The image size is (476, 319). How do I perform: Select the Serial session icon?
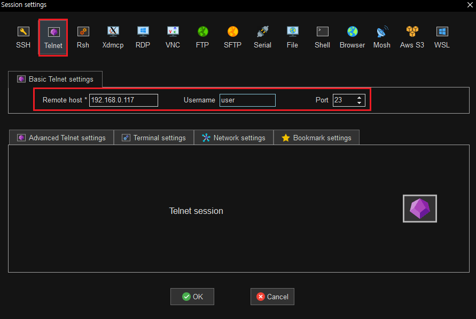(x=263, y=37)
